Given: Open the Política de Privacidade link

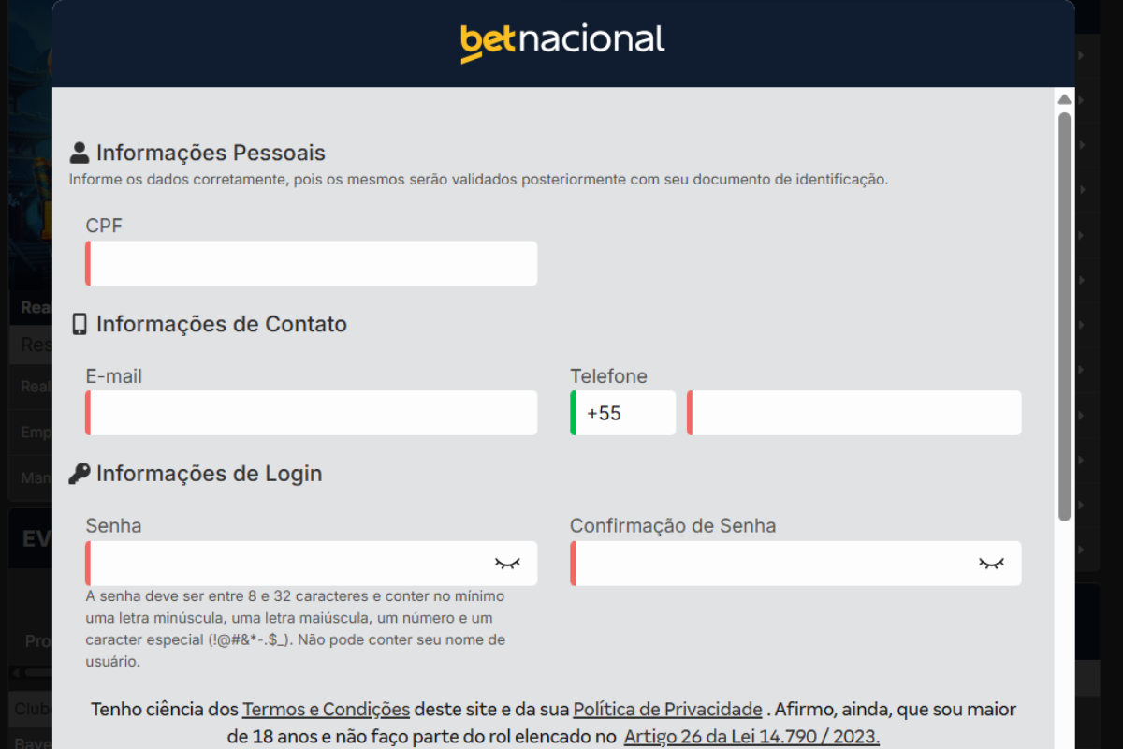Looking at the screenshot, I should [667, 710].
